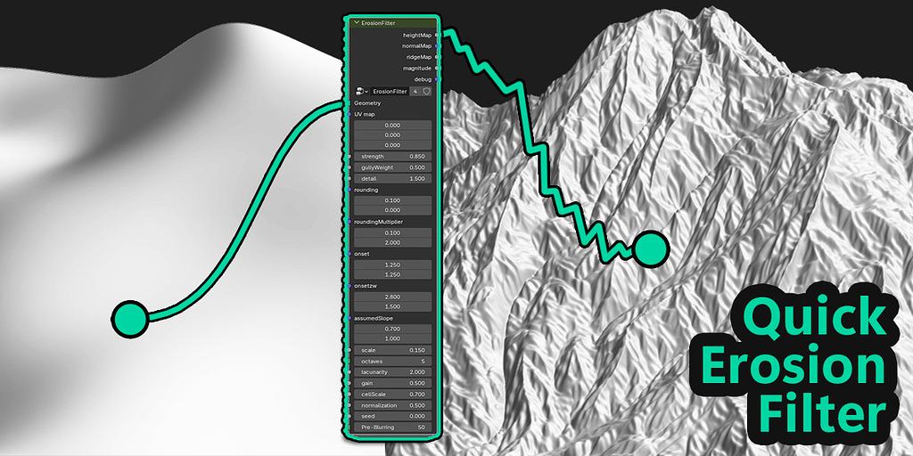Image resolution: width=913 pixels, height=456 pixels.
Task: Click the onsetzw field showing 2.800
Action: click(393, 297)
